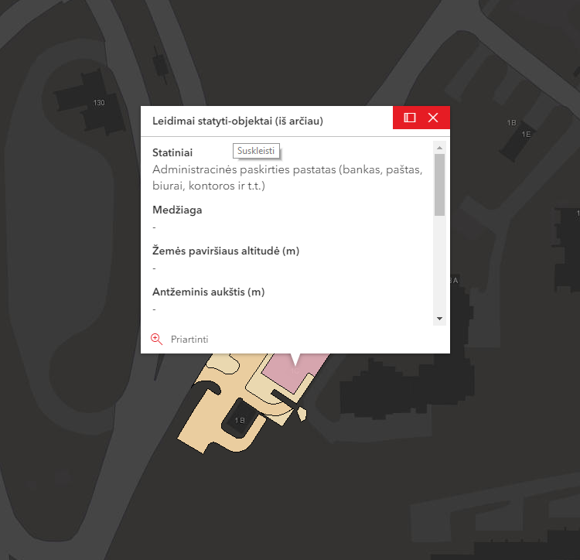Select the building labeled 130 on map
This screenshot has height=560, width=580.
coord(91,102)
